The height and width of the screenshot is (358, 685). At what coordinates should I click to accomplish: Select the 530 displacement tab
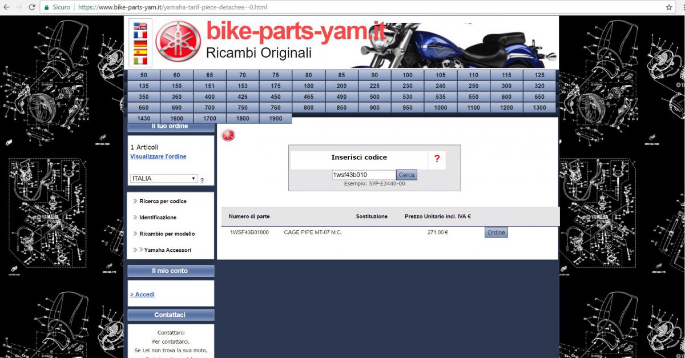tap(407, 97)
